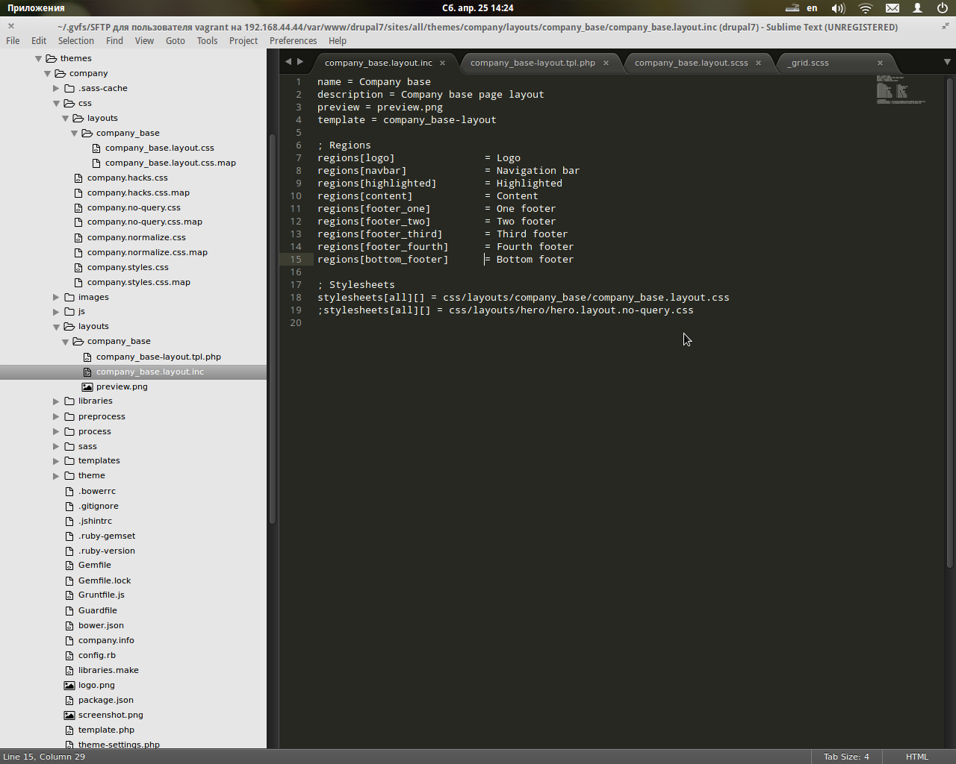Click the file icon next to Gruntfile.js

(69, 595)
